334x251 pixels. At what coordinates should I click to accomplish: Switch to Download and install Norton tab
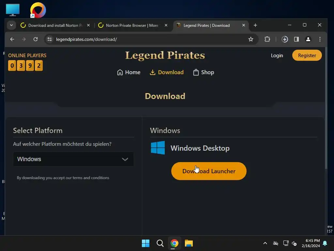click(x=55, y=25)
